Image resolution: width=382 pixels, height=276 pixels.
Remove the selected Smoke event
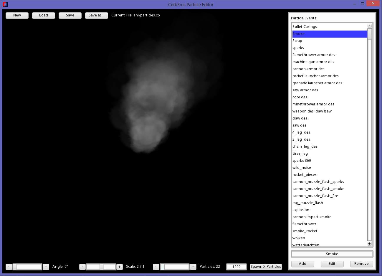point(361,264)
